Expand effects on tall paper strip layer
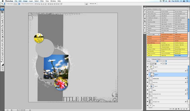The image size is (190, 111). point(187,102)
